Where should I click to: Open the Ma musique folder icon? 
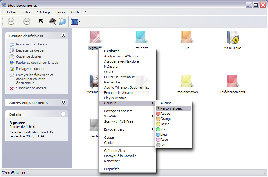[x=232, y=38]
